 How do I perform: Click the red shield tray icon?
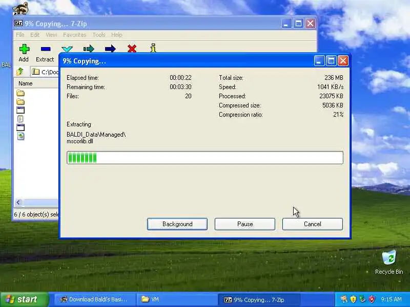pos(372,299)
